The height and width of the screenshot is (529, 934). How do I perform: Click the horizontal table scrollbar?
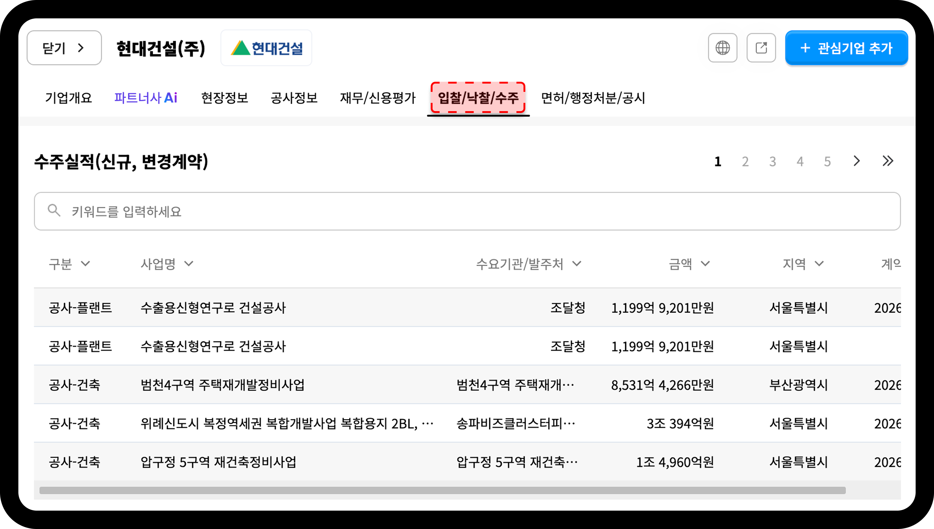[x=442, y=490]
